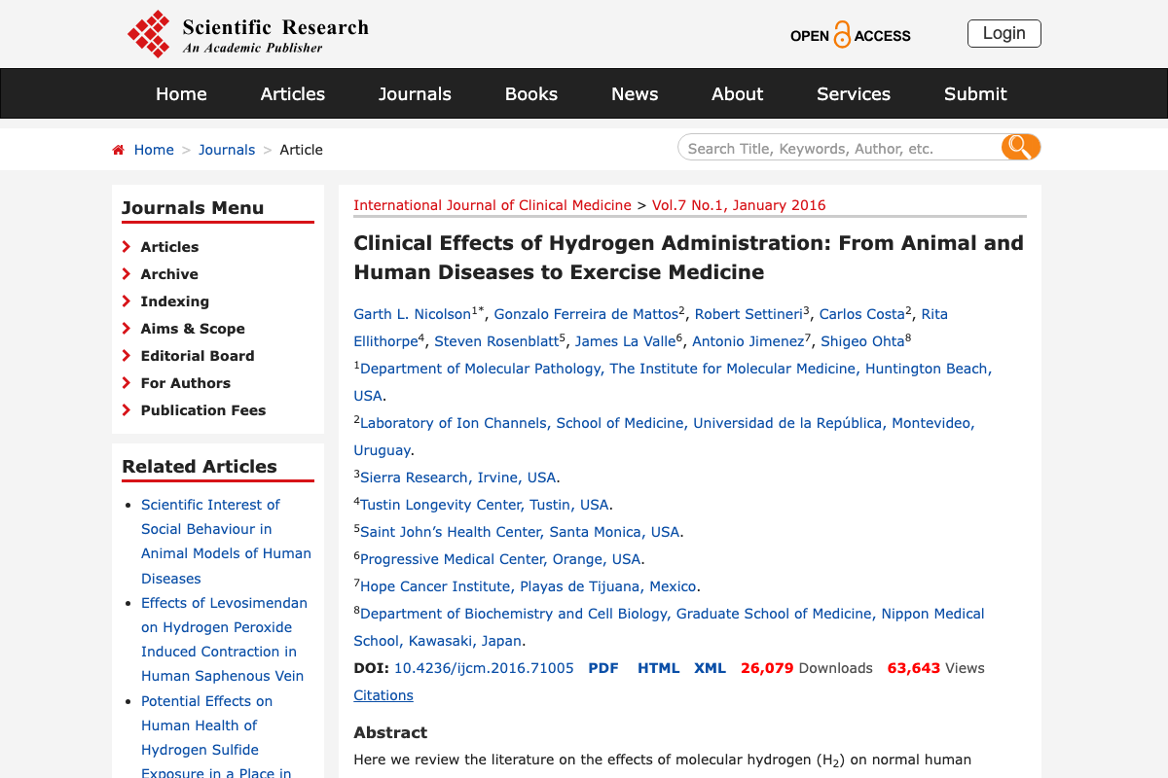Expand the Aims & Scope section

192,329
